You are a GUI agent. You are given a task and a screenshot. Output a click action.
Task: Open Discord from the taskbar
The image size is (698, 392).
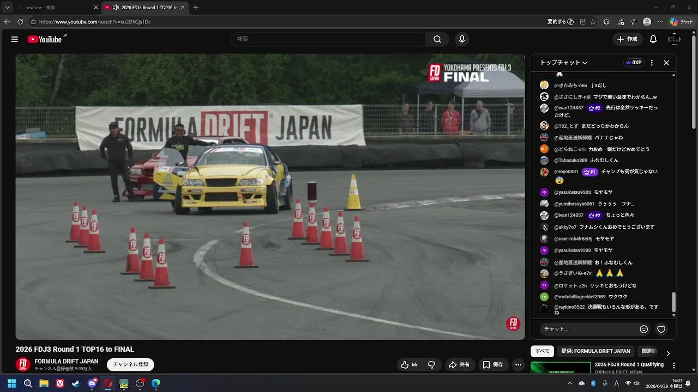click(92, 383)
